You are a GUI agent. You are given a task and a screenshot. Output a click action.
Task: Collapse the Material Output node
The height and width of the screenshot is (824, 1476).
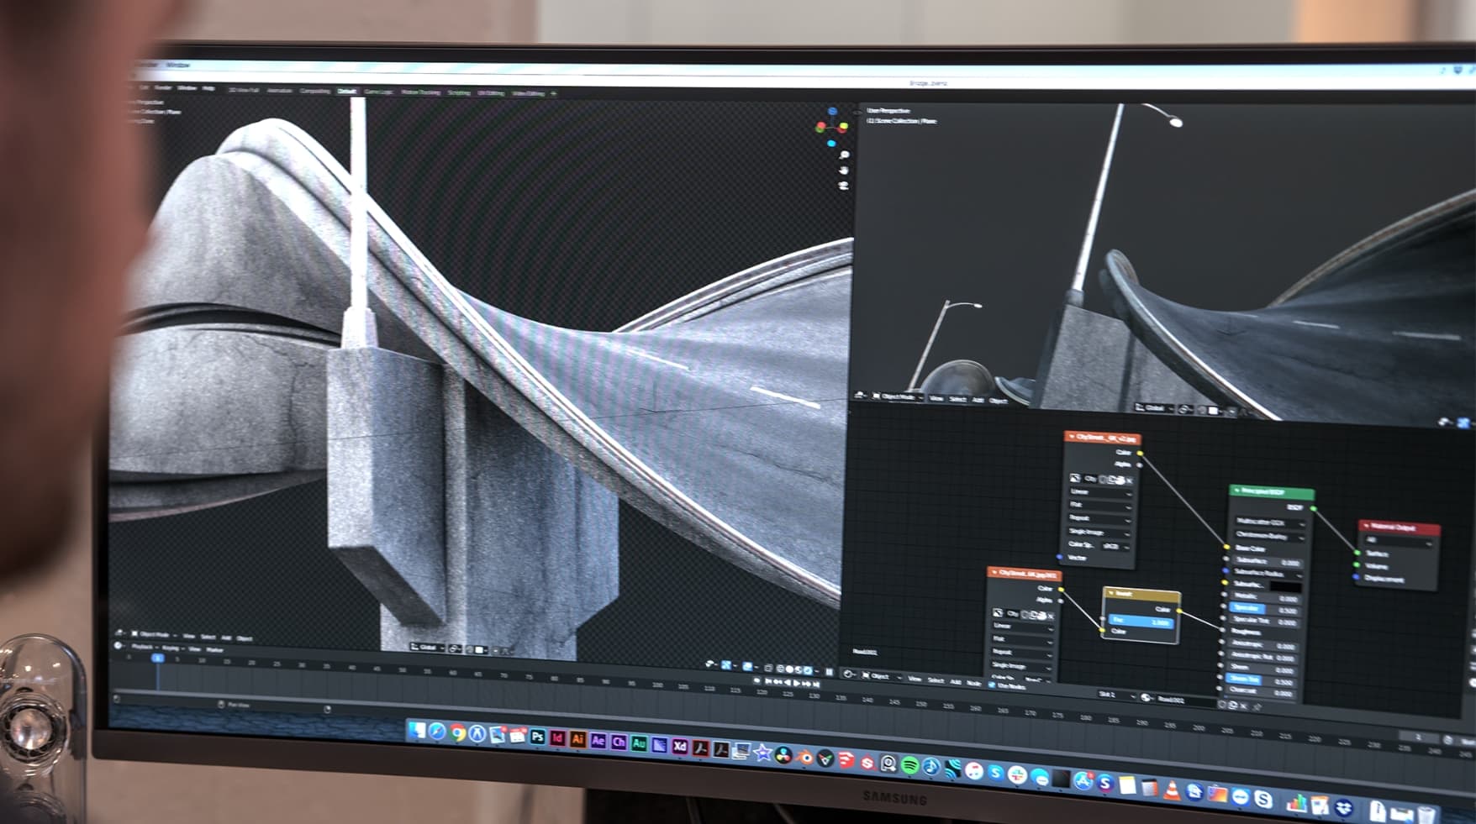coord(1367,527)
